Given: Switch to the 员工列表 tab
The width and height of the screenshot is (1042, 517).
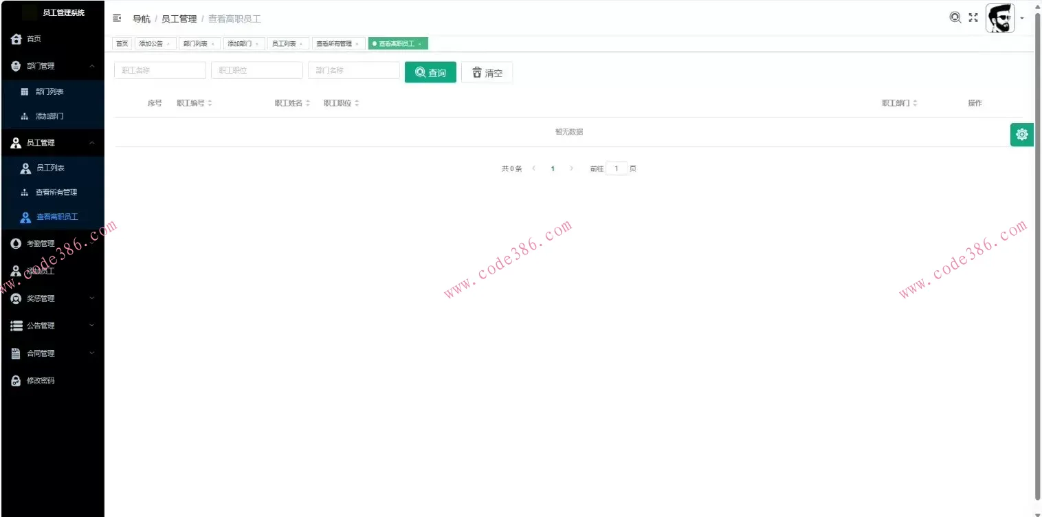Looking at the screenshot, I should [x=284, y=43].
